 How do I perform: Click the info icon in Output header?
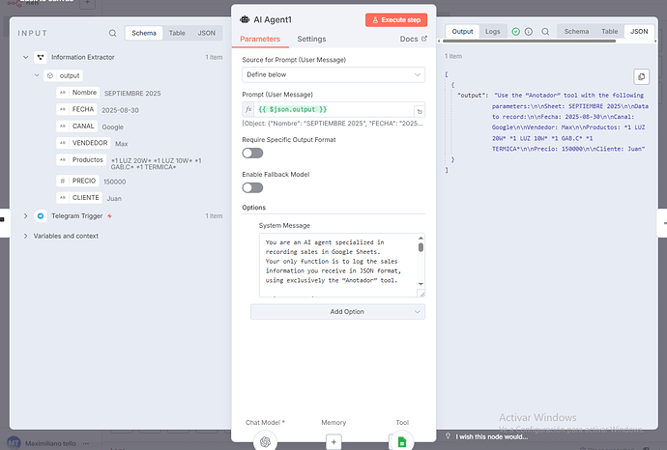coord(529,32)
